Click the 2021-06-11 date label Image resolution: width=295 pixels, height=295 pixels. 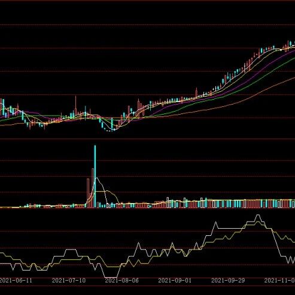[x=16, y=281]
